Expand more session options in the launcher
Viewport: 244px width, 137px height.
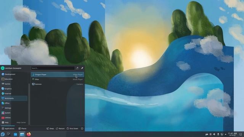(82, 129)
